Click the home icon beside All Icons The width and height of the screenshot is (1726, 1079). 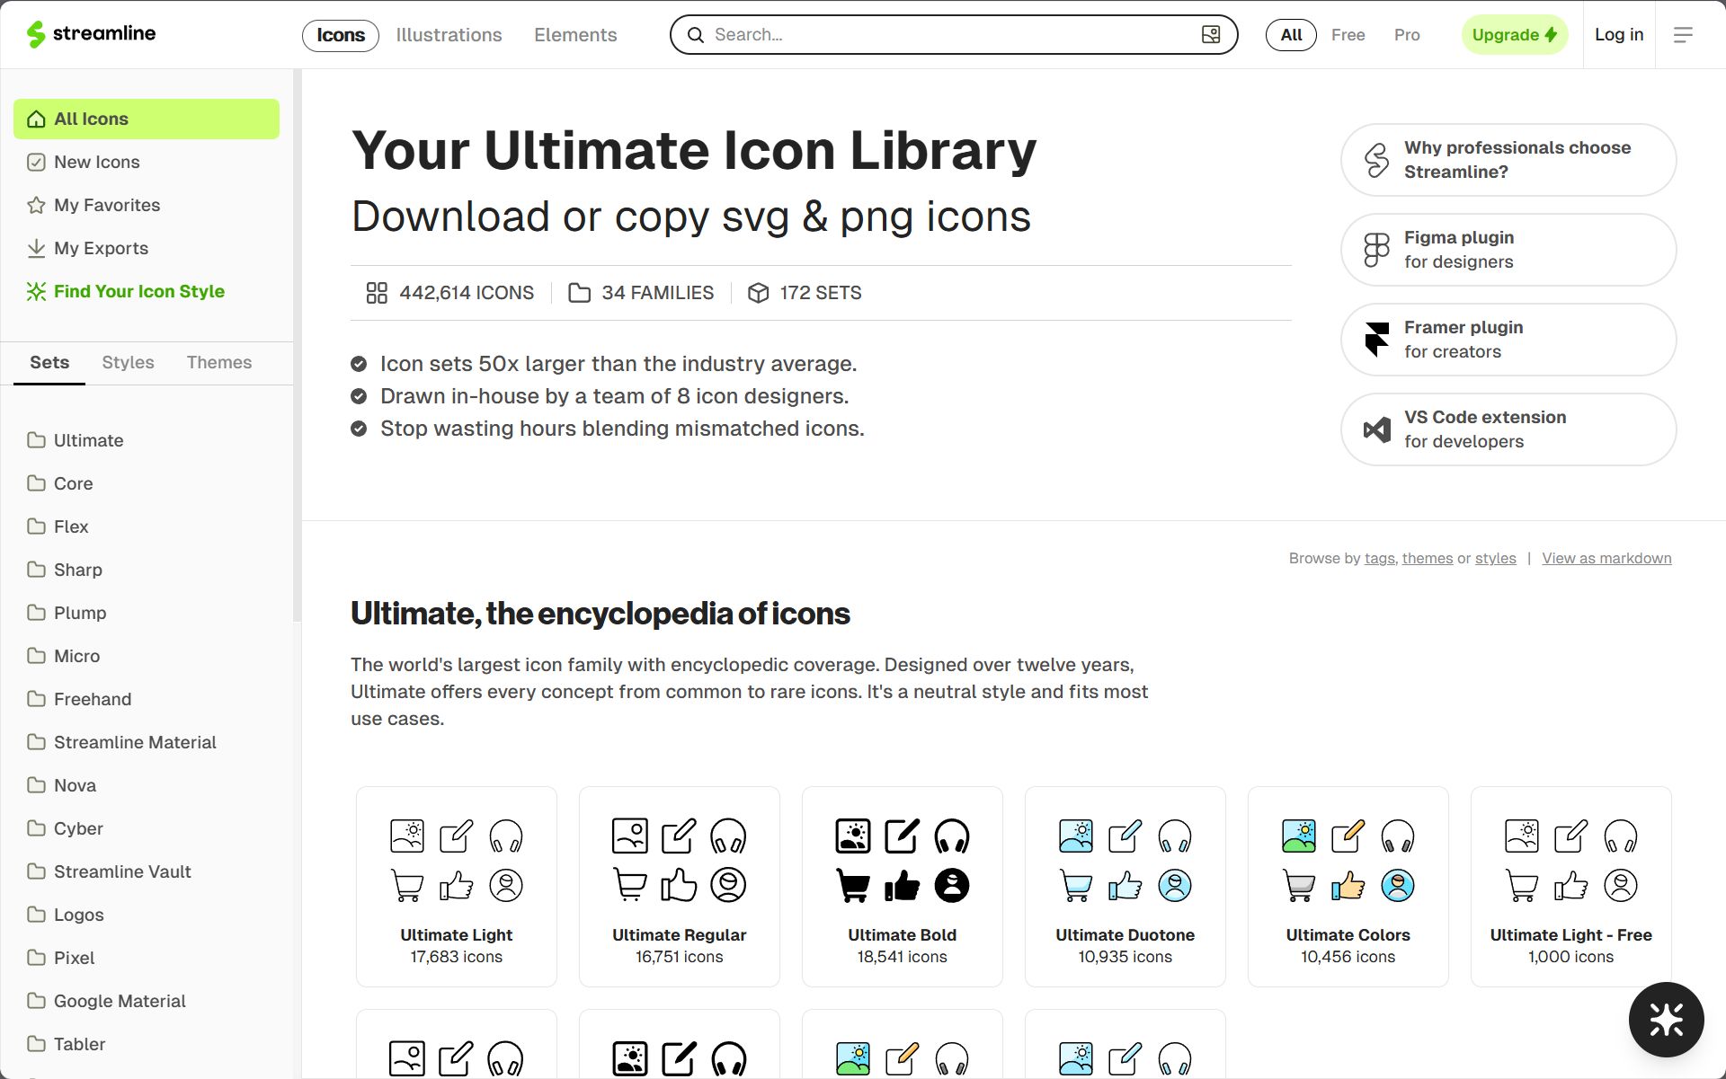pyautogui.click(x=36, y=119)
